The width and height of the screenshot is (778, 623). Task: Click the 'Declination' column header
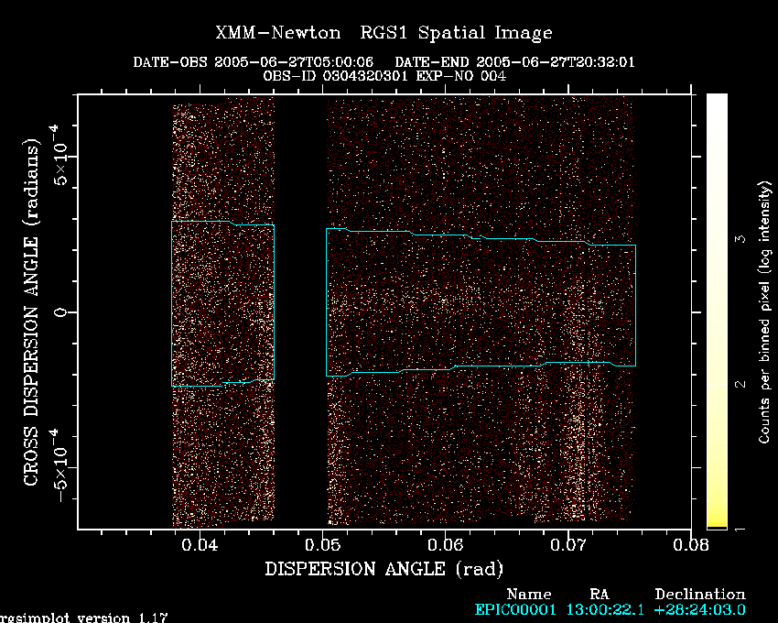tap(700, 595)
